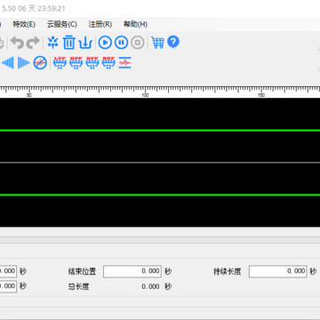Open the 注册(R) menu

coord(100,24)
